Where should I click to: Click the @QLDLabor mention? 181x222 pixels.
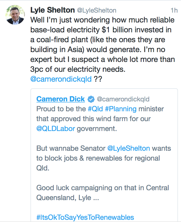tap(56, 129)
